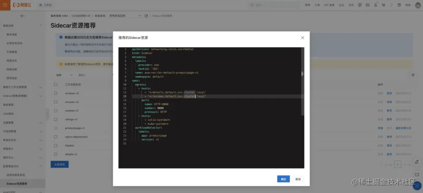Open the shopping cart icon
The width and height of the screenshot is (423, 193).
[383, 5]
